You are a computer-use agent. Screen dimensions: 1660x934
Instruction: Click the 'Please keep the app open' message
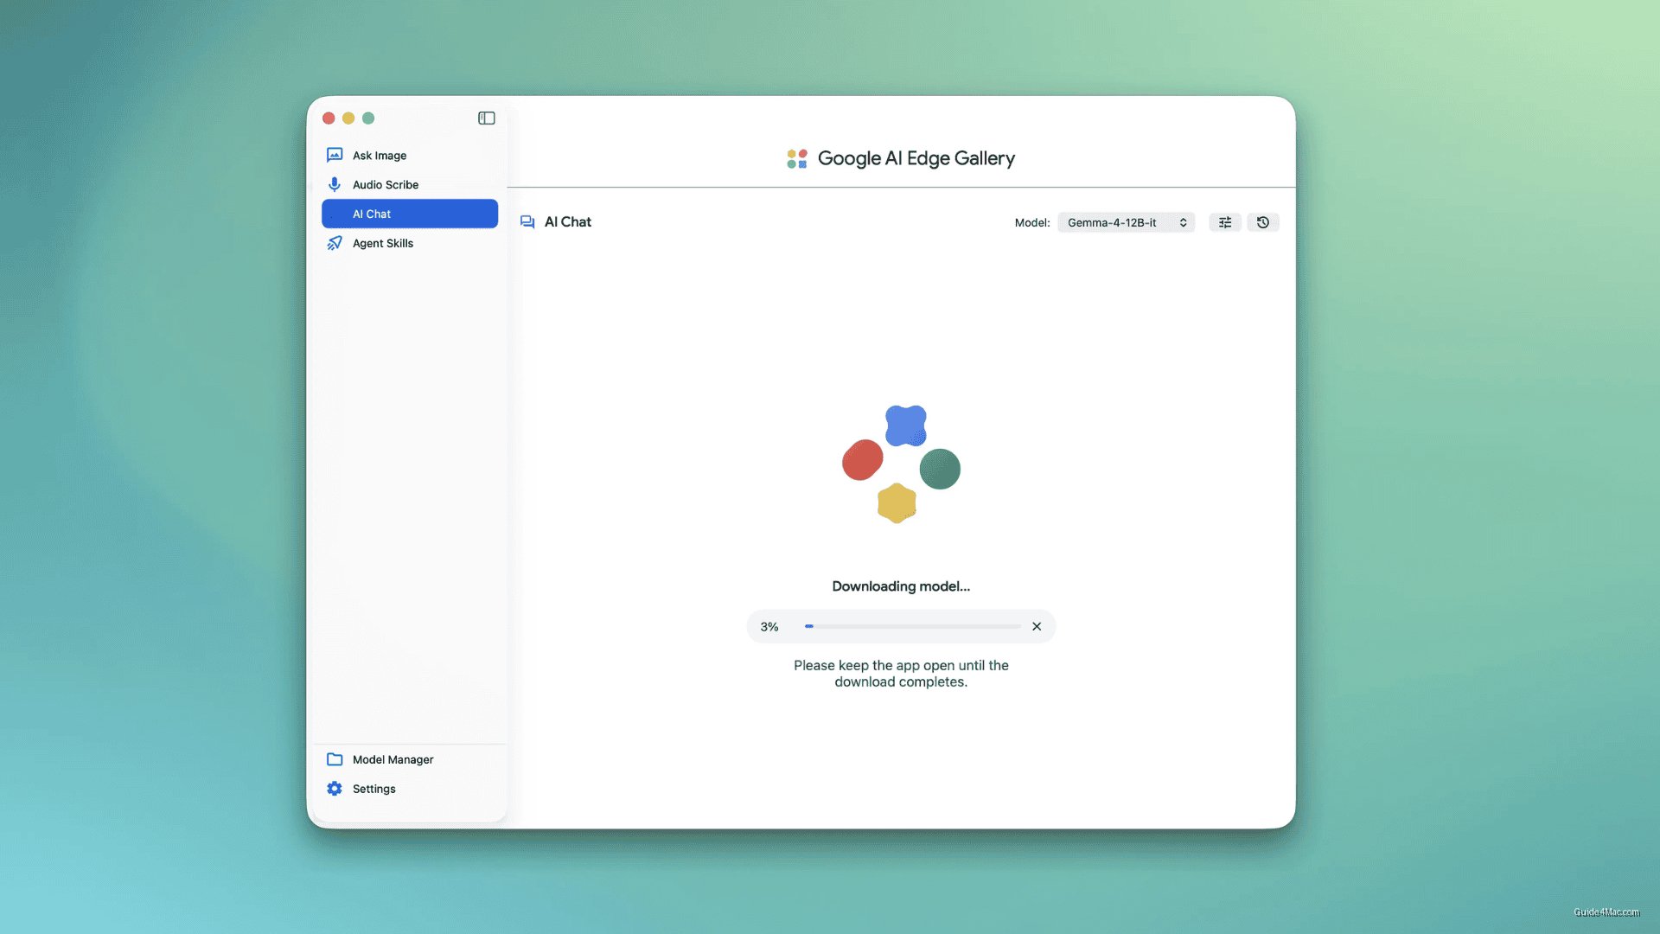point(901,674)
